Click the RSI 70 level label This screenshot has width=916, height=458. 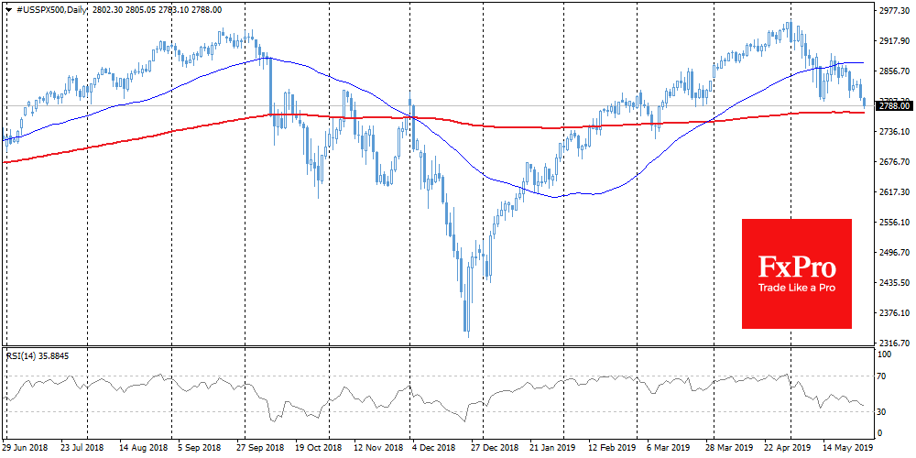tap(882, 376)
